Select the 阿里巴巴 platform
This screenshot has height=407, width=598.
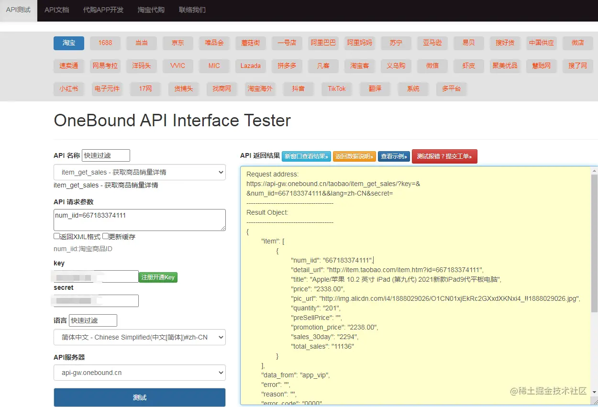(x=323, y=43)
